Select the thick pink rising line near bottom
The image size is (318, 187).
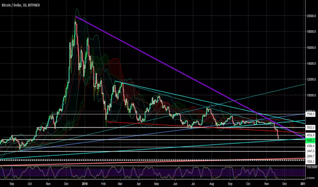[x=152, y=161]
